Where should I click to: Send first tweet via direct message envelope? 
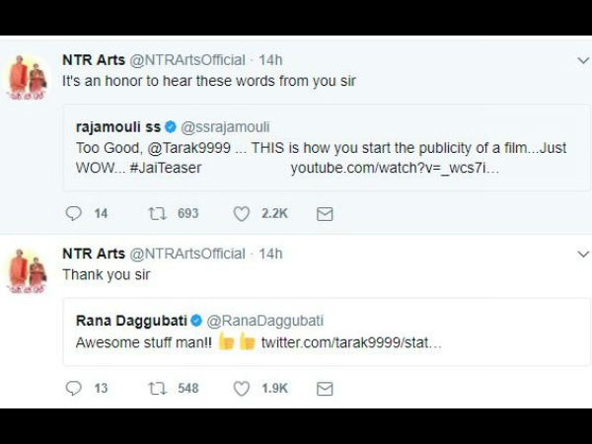pyautogui.click(x=325, y=213)
